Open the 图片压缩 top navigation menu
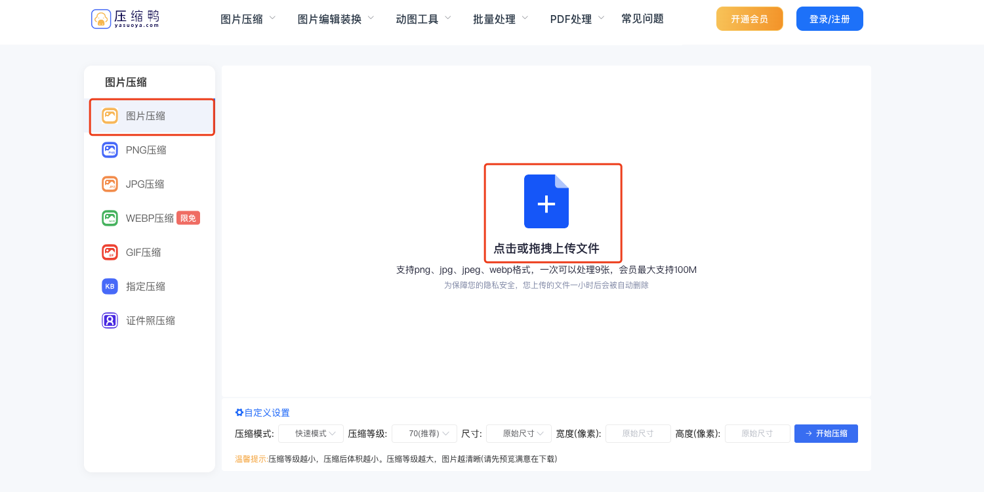984x492 pixels. 241,19
